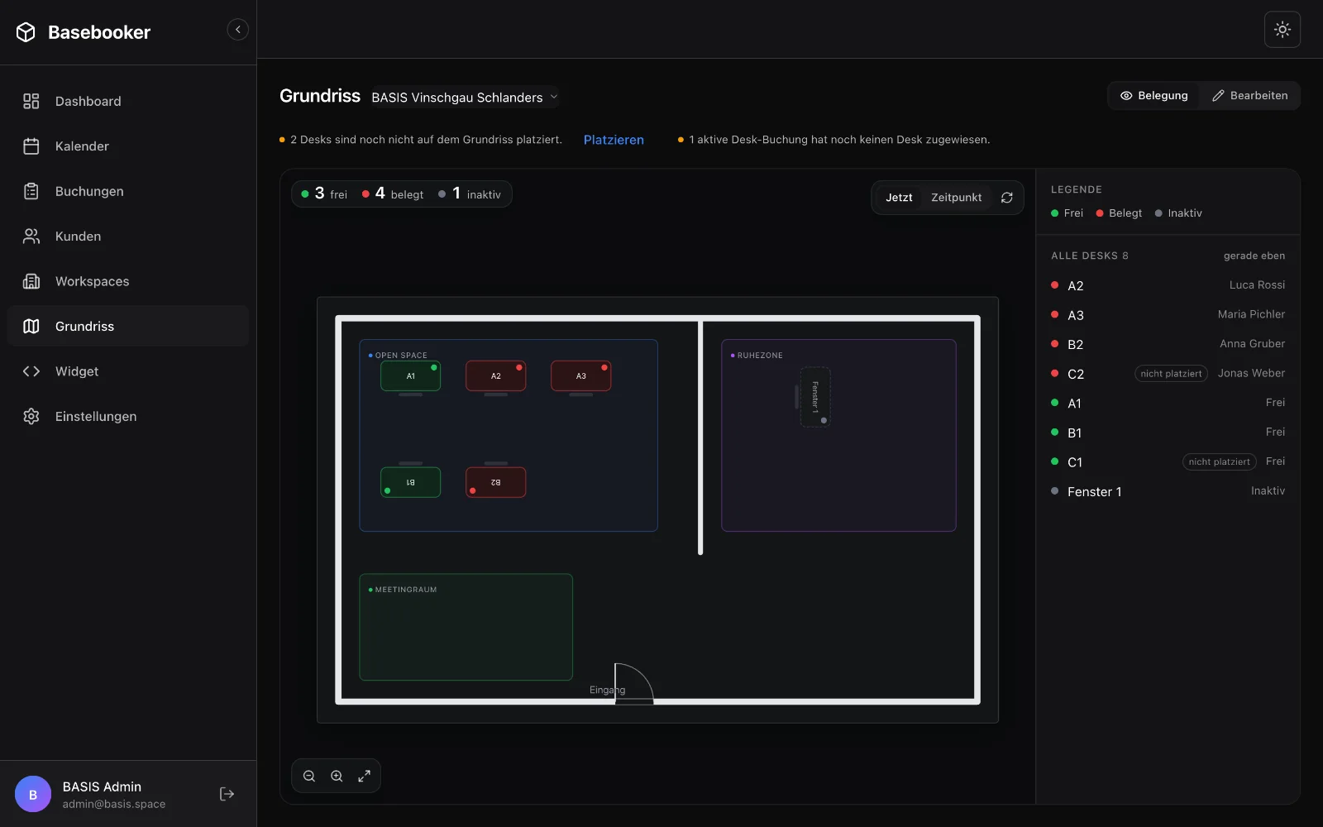Zoom in on the floor plan
Viewport: 1323px width, 827px height.
tap(337, 776)
